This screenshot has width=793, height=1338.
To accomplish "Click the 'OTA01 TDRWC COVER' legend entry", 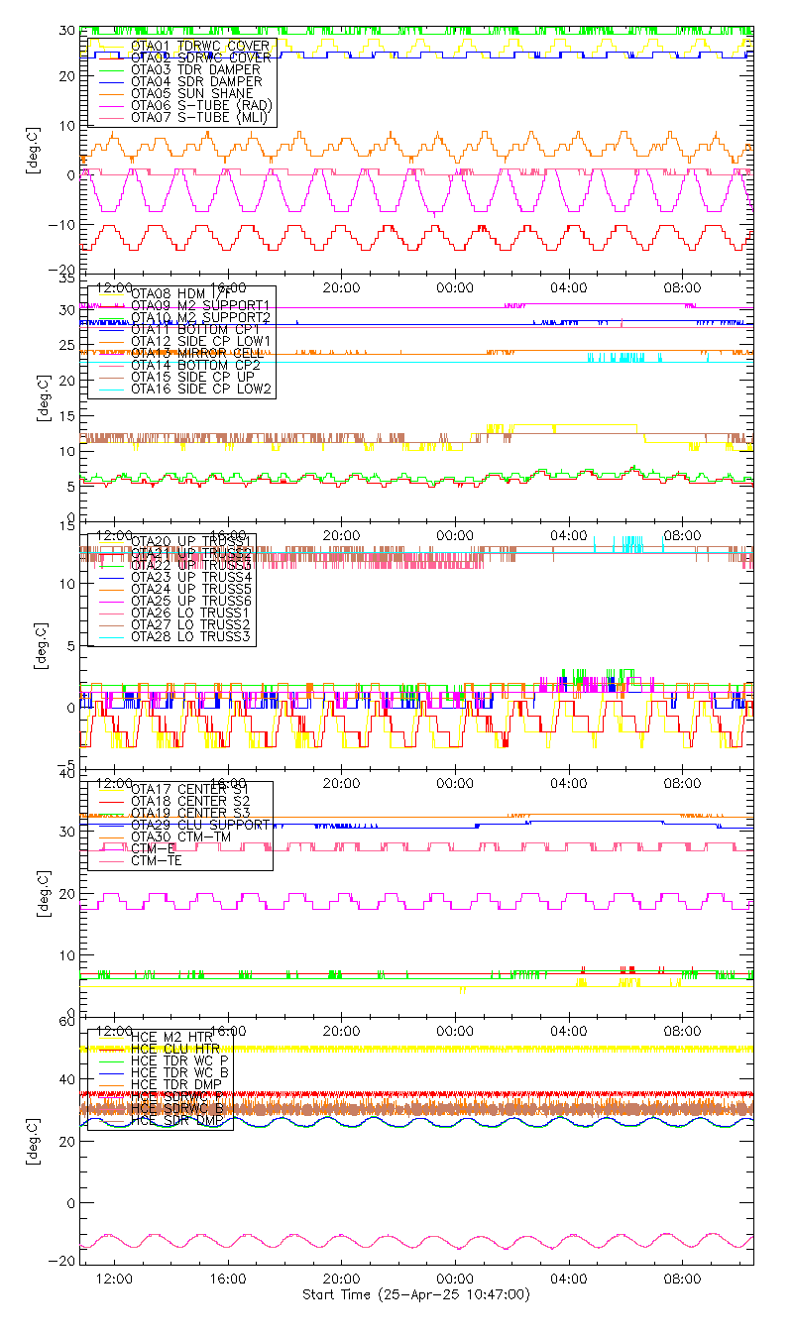I will click(x=201, y=46).
